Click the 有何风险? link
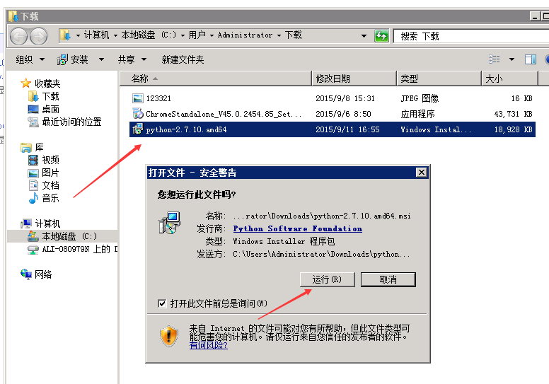 pyautogui.click(x=208, y=345)
